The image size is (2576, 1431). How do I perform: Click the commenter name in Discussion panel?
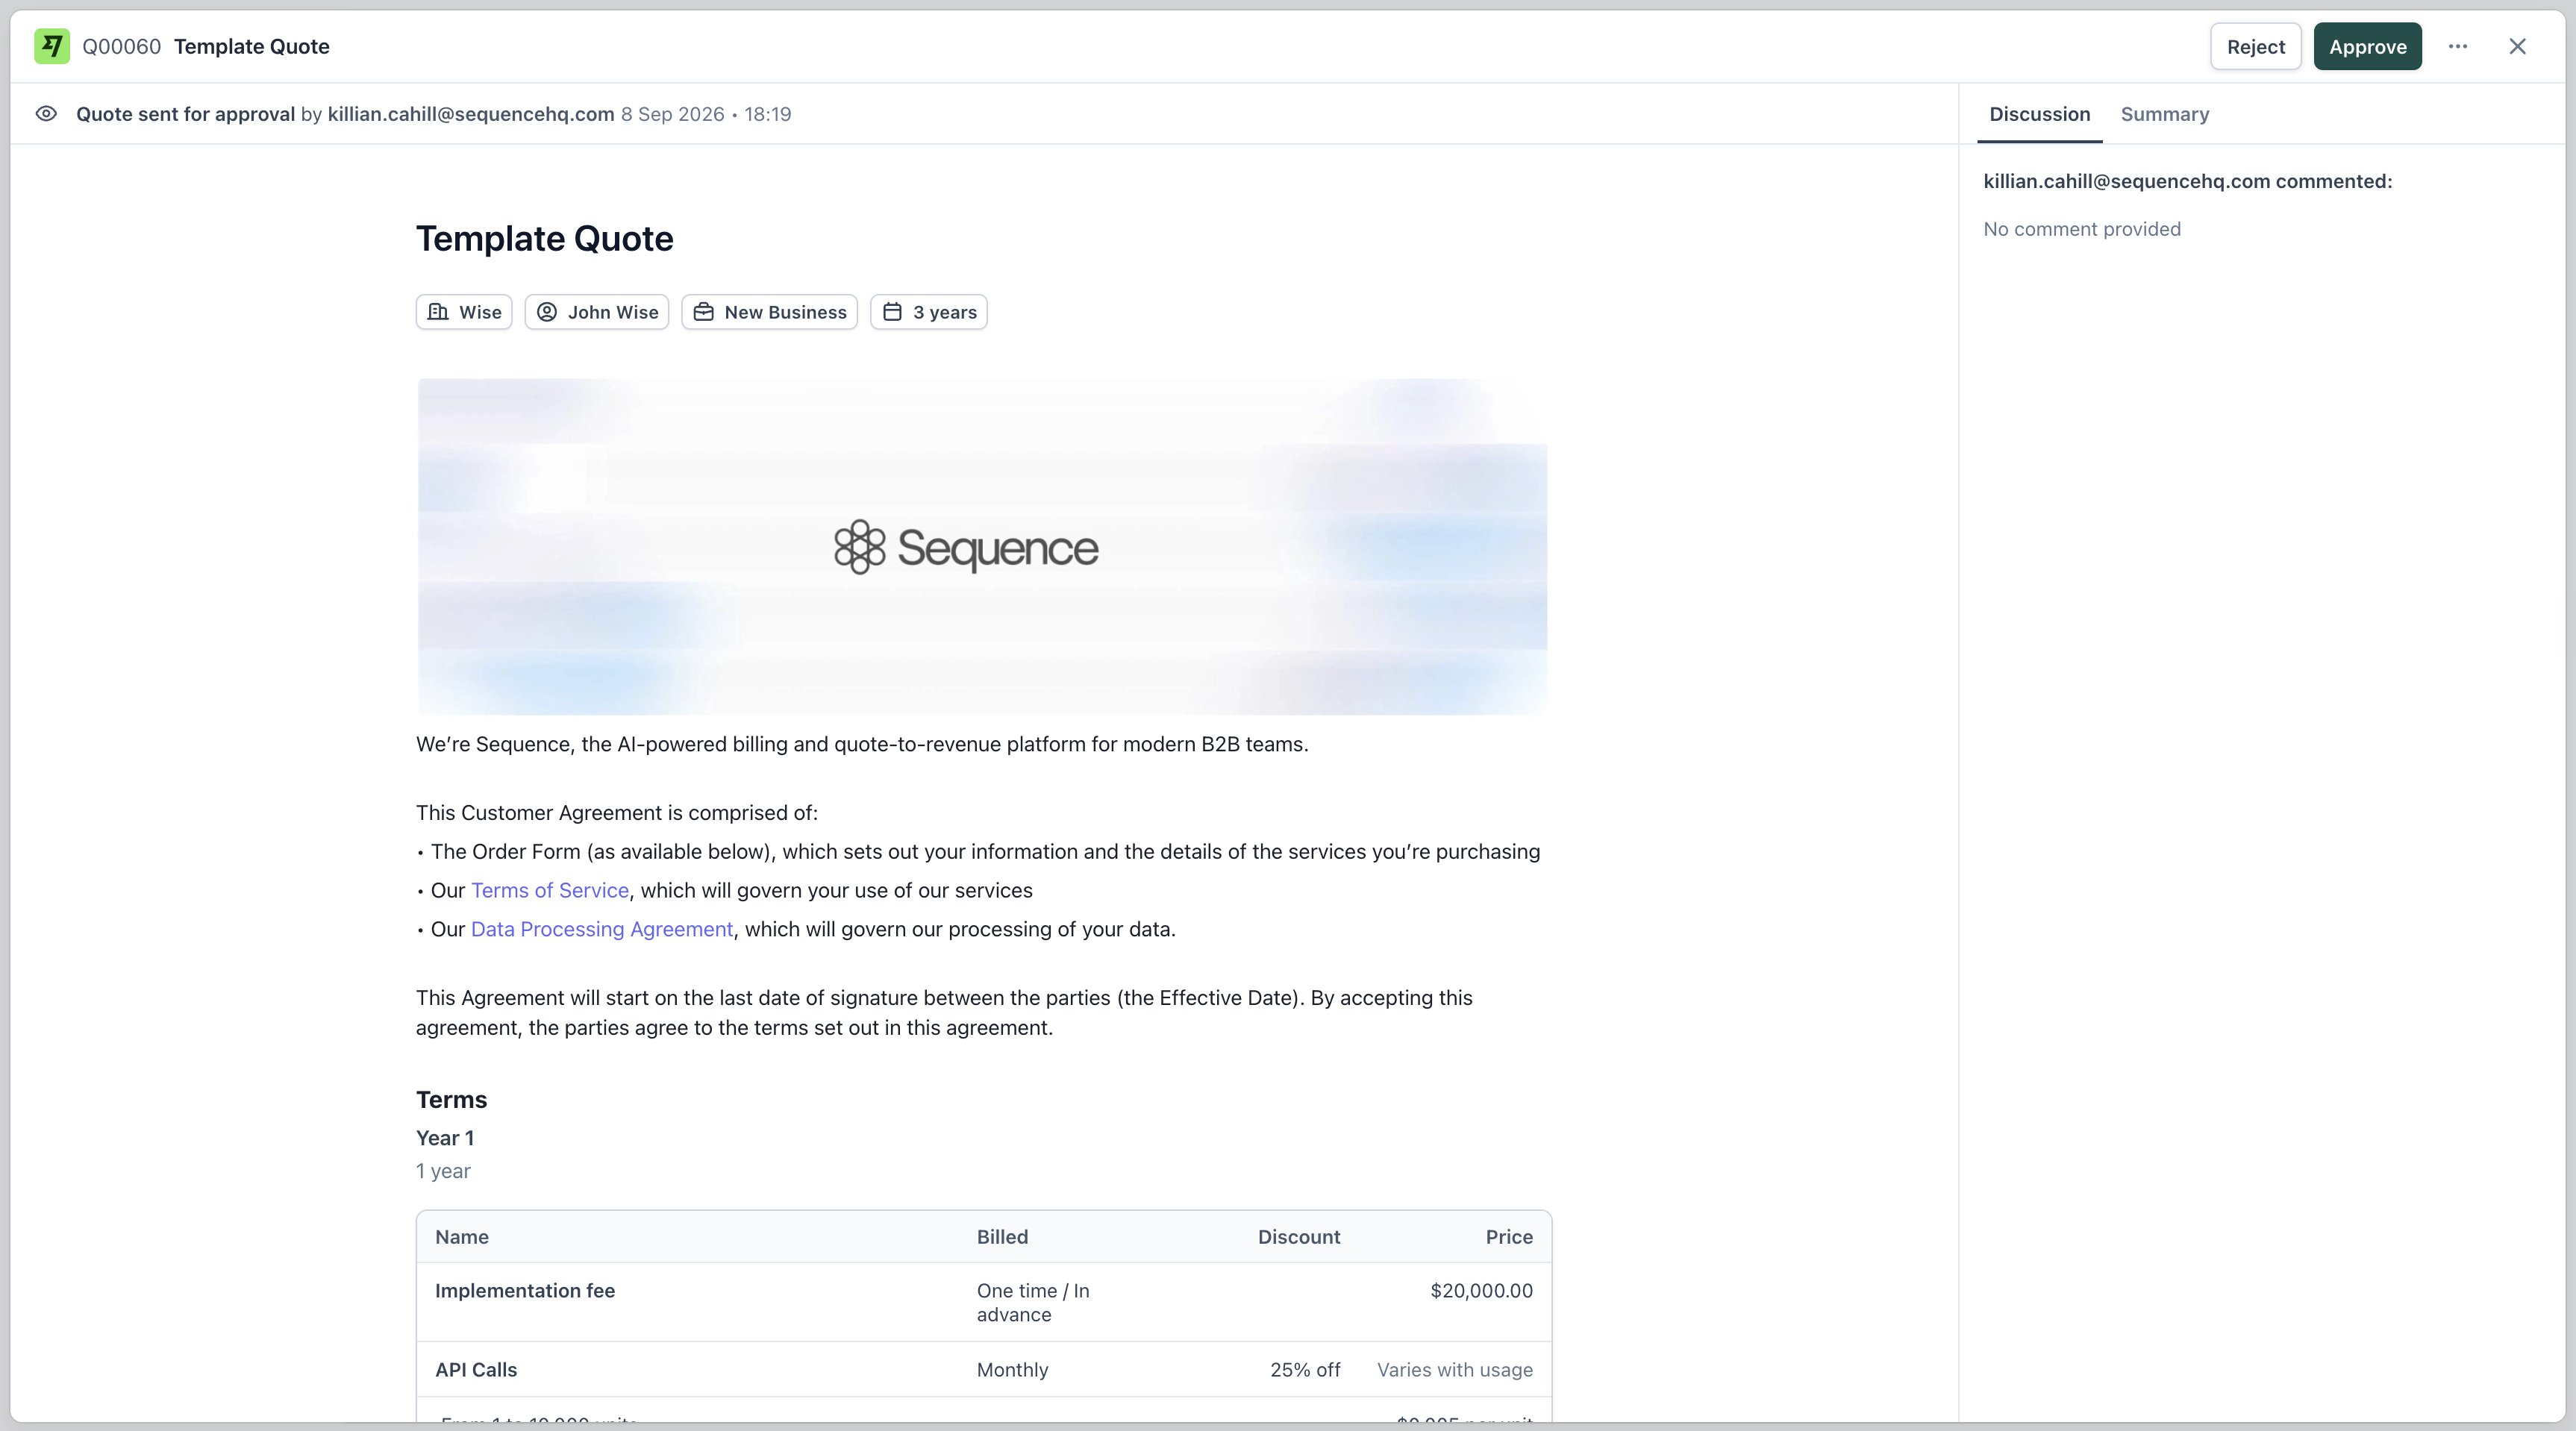(2127, 181)
